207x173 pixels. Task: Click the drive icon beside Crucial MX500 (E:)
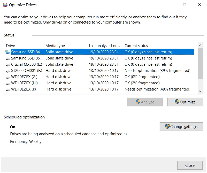(x=8, y=65)
